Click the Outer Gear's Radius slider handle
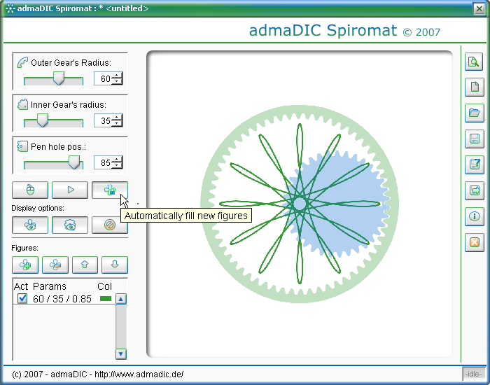 click(59, 78)
